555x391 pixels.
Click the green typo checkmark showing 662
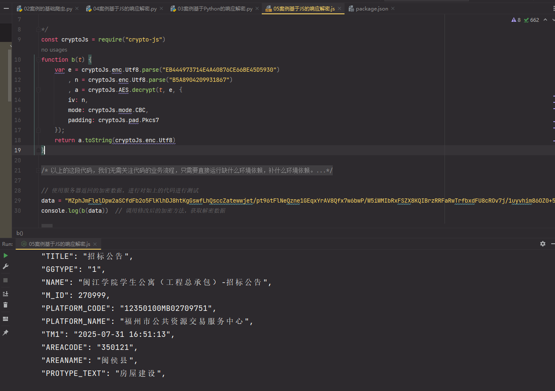point(531,20)
